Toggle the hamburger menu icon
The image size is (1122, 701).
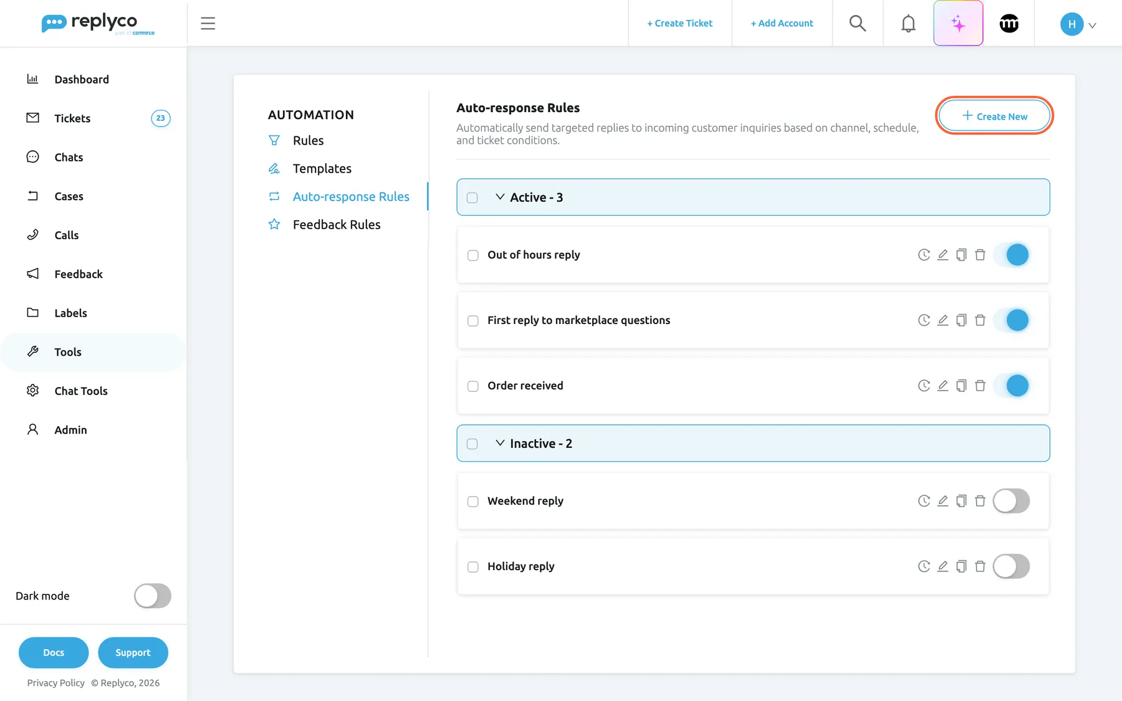[208, 23]
